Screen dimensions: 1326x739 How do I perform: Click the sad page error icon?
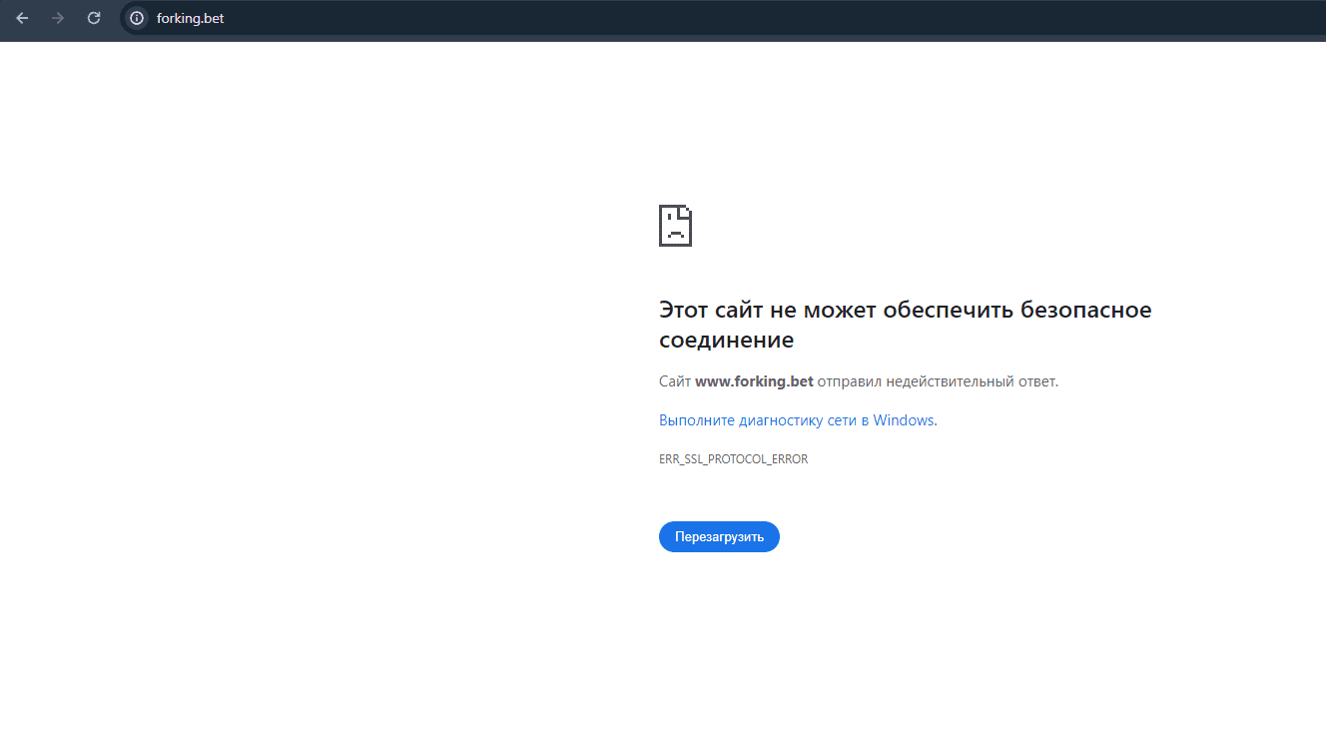pyautogui.click(x=675, y=226)
